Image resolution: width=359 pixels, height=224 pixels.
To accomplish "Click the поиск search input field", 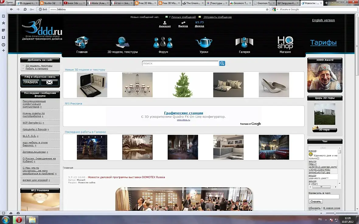I will click(180, 63).
